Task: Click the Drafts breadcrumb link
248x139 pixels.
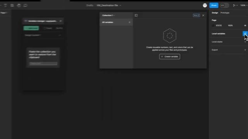Action: coord(90,5)
